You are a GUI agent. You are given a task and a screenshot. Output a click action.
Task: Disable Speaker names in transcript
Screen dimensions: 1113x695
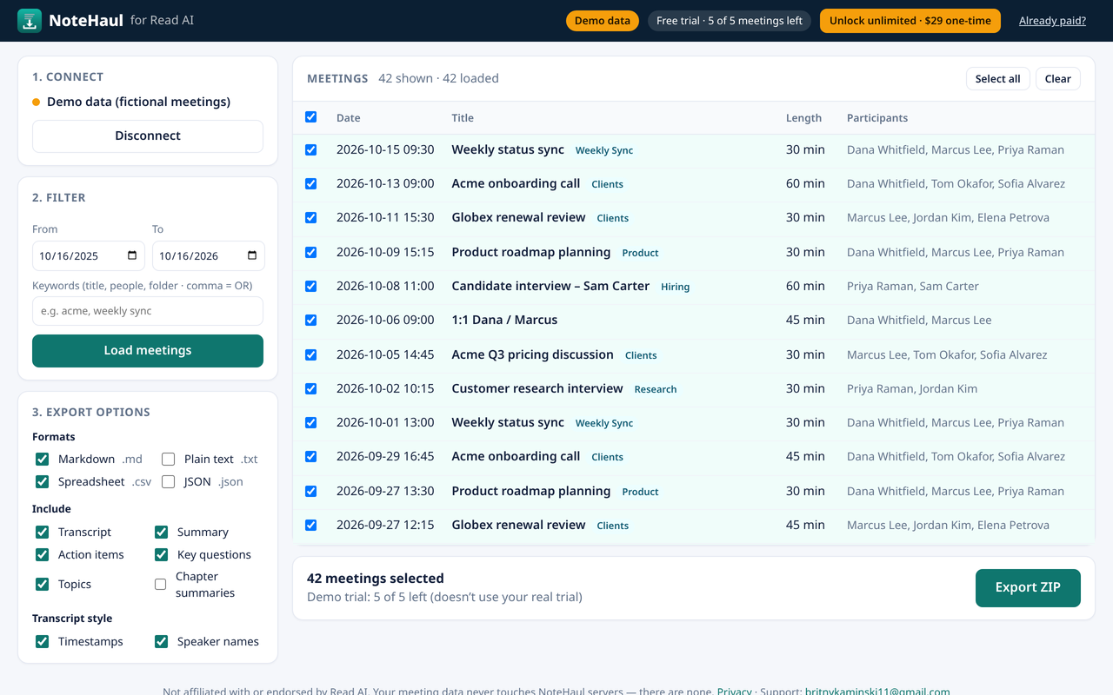pyautogui.click(x=161, y=641)
